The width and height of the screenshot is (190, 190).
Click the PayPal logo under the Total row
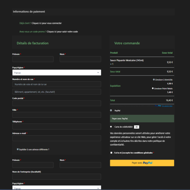[158, 106]
